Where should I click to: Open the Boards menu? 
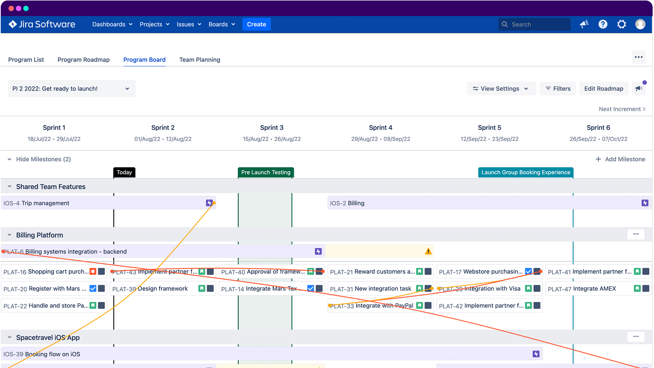coord(222,24)
